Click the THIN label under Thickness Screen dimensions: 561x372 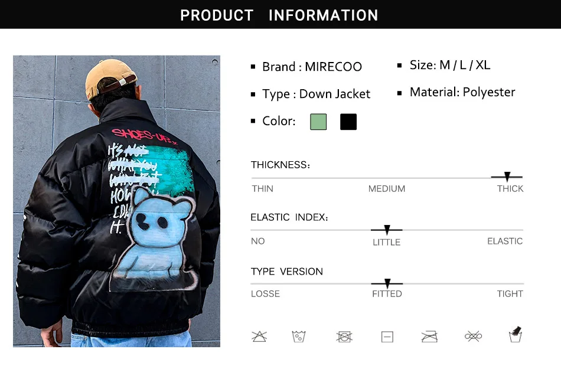pyautogui.click(x=262, y=188)
